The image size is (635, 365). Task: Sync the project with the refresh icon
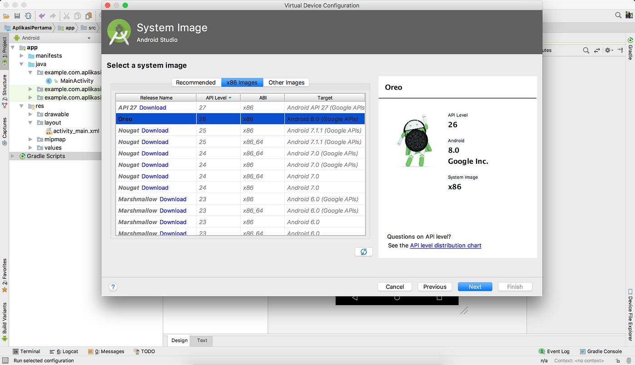28,15
